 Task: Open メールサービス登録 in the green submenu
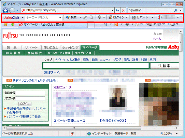click(x=59, y=53)
